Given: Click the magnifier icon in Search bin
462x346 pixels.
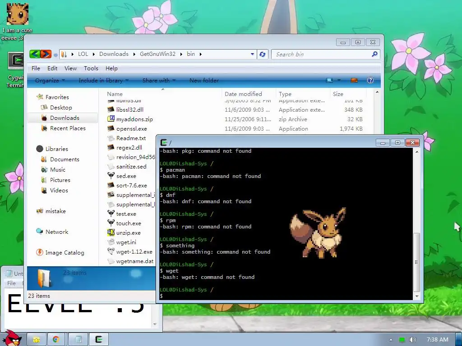Looking at the screenshot, I should pos(374,54).
